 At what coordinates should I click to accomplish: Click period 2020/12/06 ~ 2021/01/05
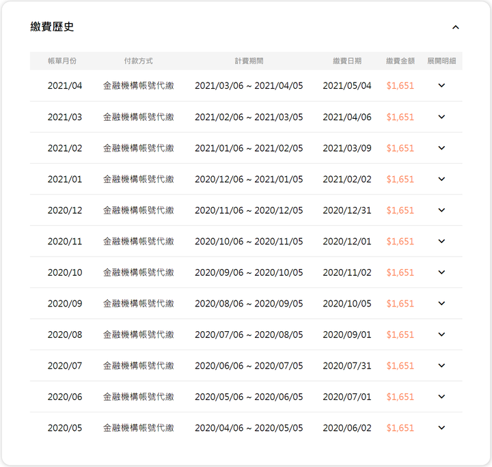coord(249,179)
